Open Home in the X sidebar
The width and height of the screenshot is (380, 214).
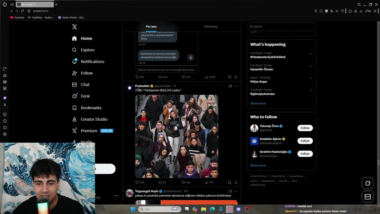click(x=82, y=38)
